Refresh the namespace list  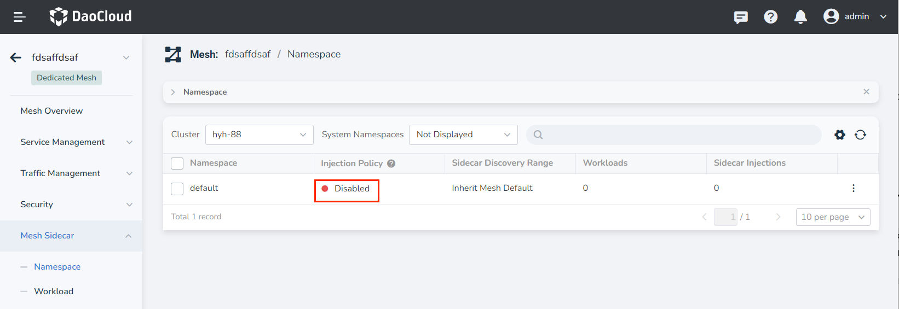tap(860, 135)
